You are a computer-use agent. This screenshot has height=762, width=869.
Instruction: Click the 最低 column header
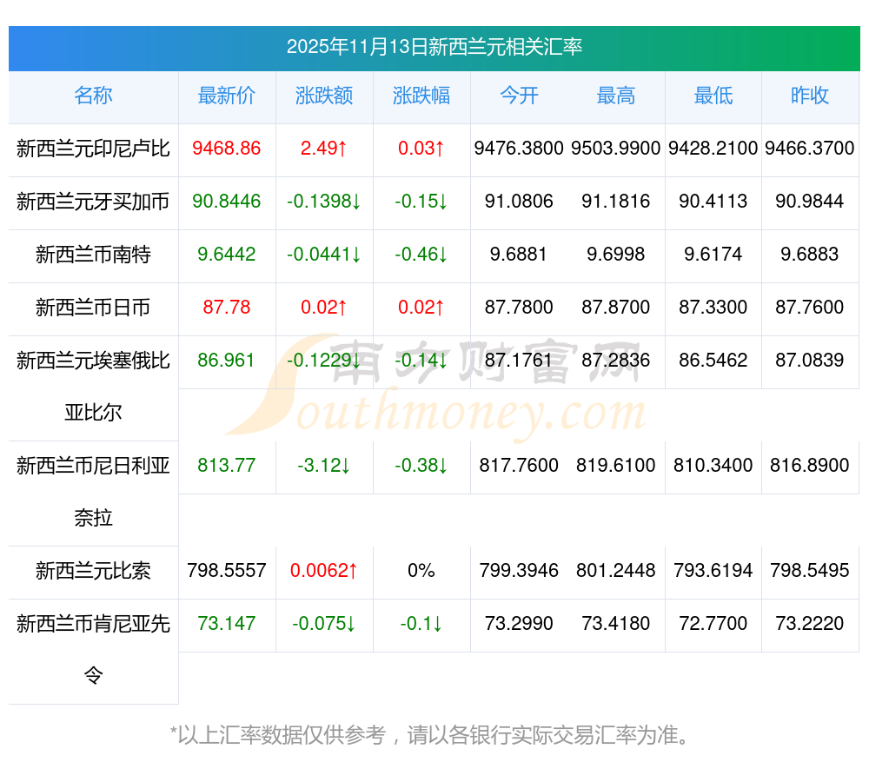pyautogui.click(x=713, y=96)
